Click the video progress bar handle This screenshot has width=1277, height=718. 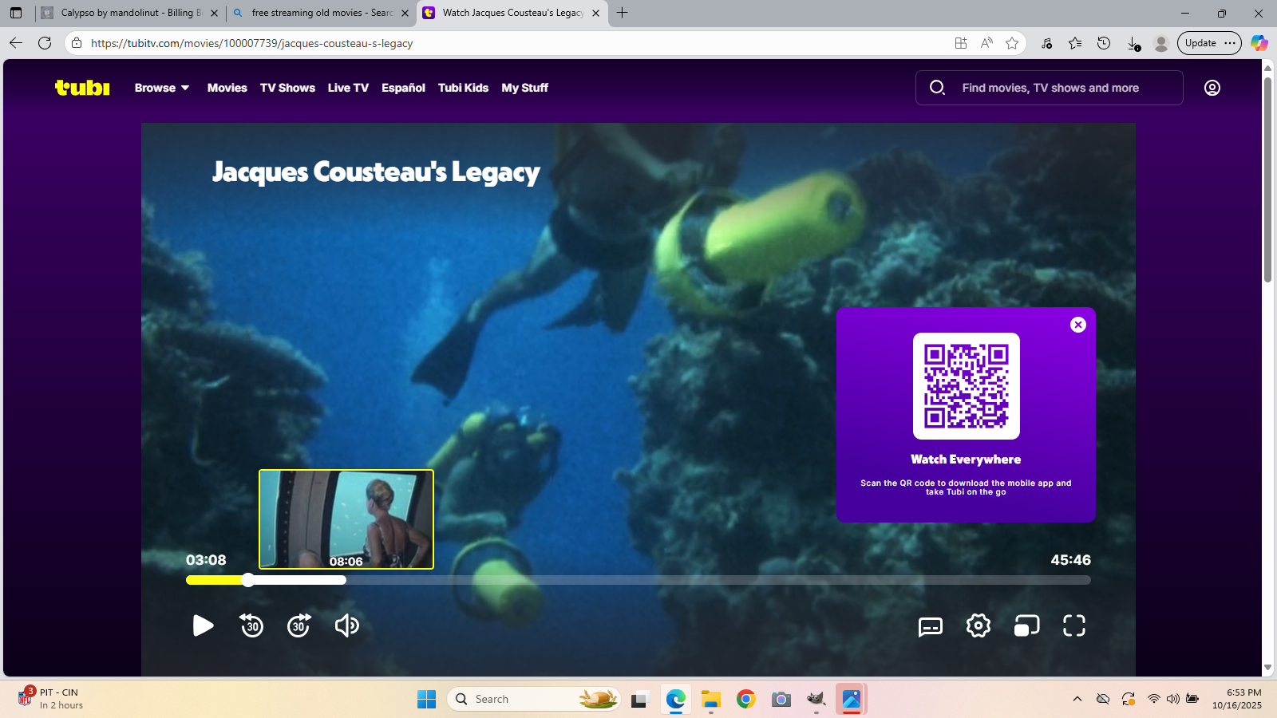[x=248, y=580]
